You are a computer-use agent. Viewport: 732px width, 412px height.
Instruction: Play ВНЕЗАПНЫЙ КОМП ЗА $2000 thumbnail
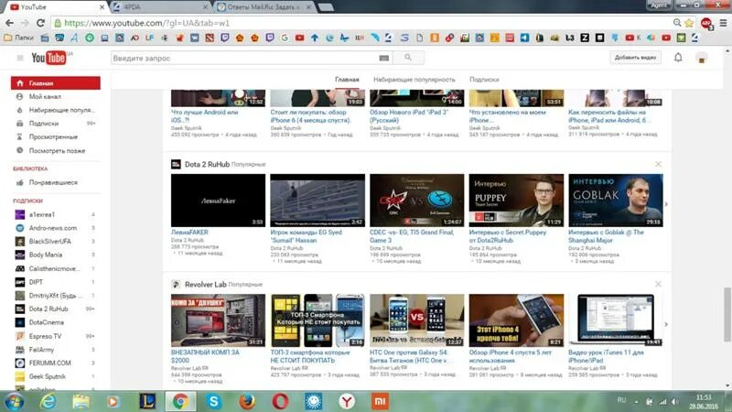pyautogui.click(x=218, y=320)
